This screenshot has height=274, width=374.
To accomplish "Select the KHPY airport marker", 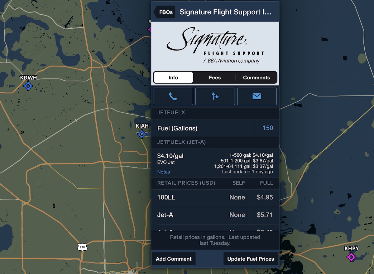I will coord(351,257).
